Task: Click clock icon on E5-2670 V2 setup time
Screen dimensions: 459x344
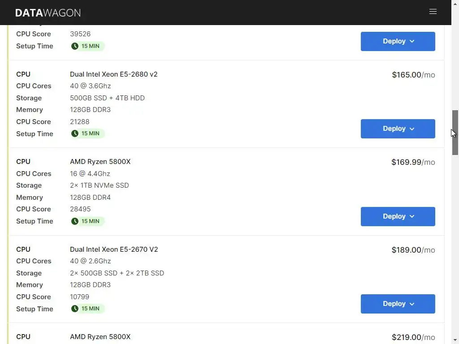Action: point(75,309)
